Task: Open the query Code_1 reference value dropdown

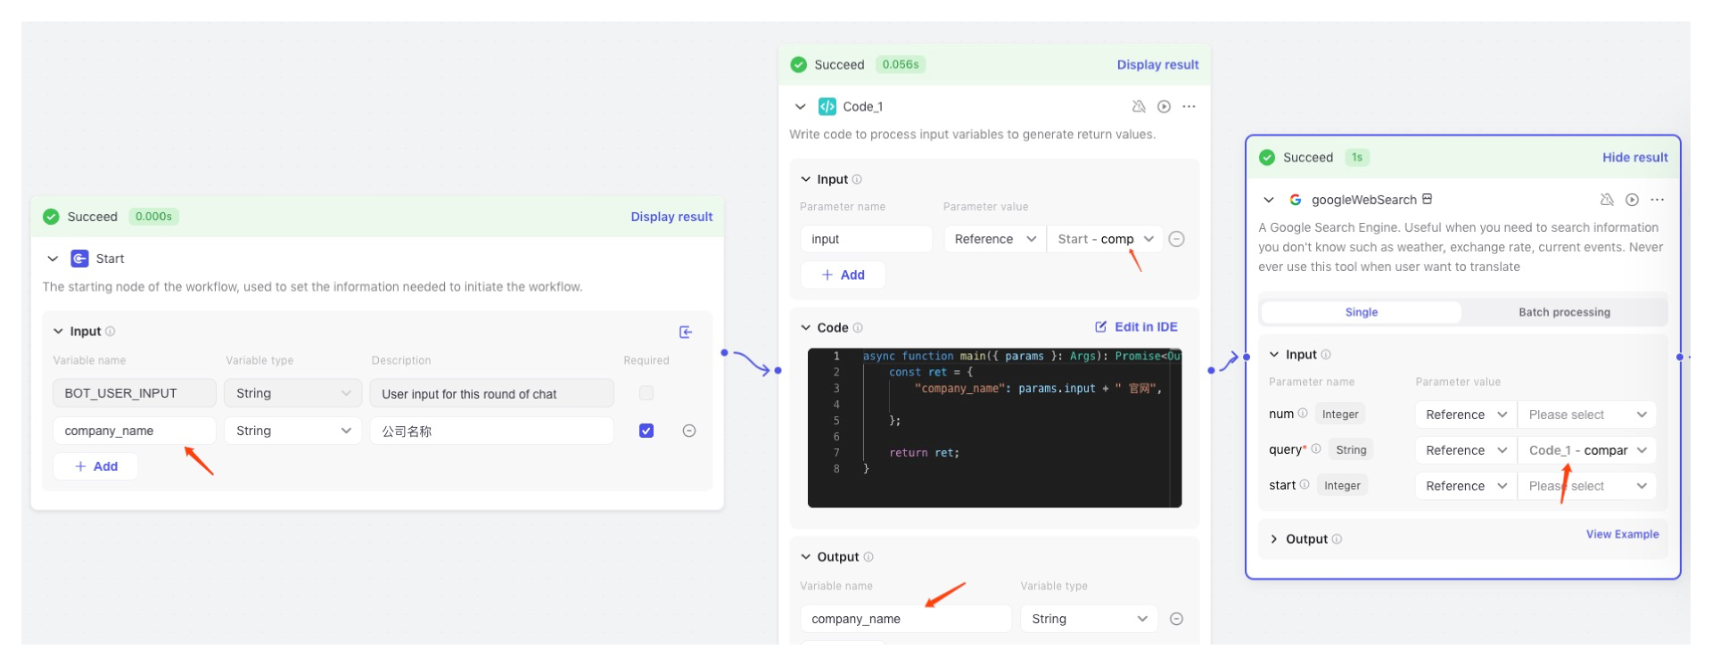Action: [x=1586, y=450]
